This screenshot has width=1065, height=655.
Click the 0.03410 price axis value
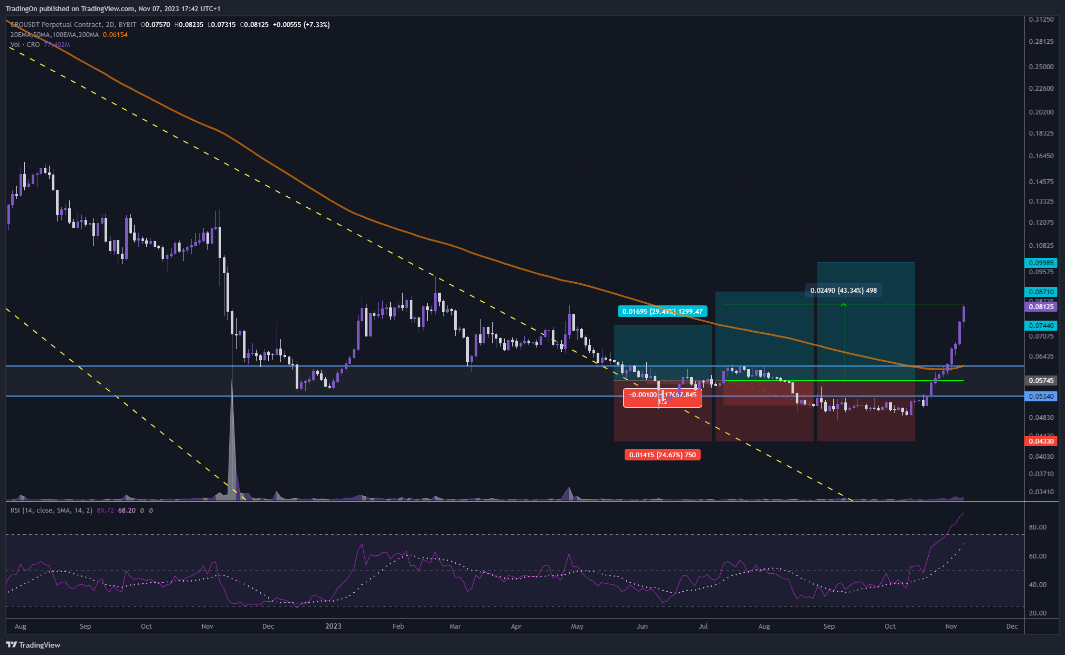click(1041, 492)
